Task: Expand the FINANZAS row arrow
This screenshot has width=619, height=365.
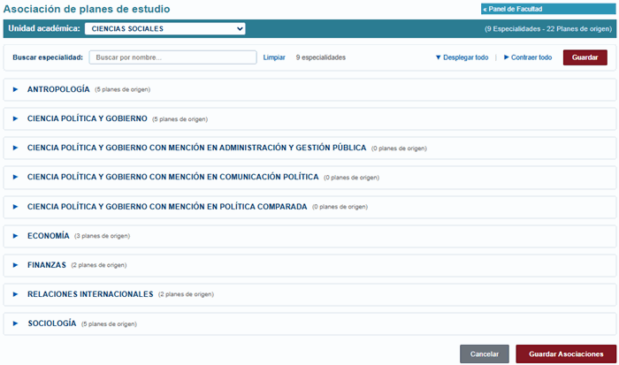Action: (15, 265)
